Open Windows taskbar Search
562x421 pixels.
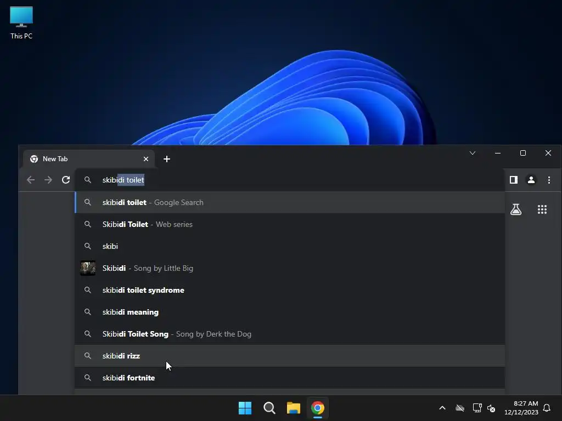click(269, 408)
